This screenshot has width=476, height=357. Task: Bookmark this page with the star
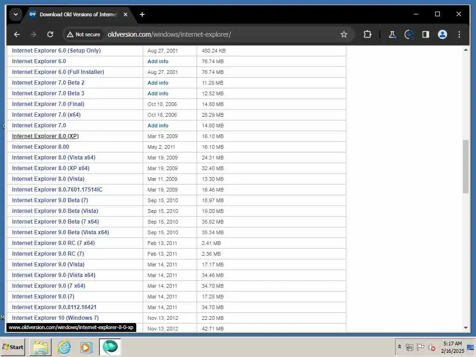click(x=344, y=34)
